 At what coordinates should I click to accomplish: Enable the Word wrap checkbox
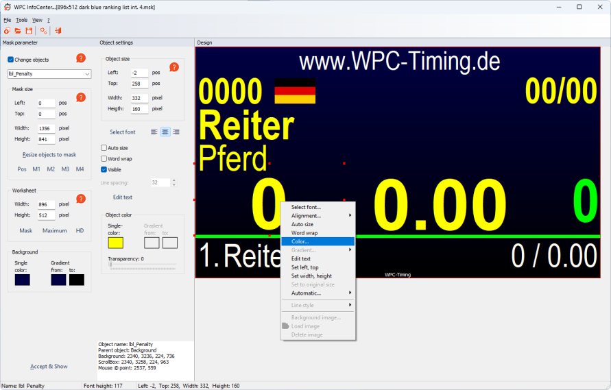(x=104, y=159)
